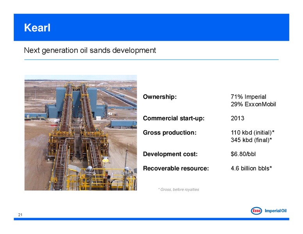Select the Kearl slide title
The image size is (303, 234).
coord(37,28)
